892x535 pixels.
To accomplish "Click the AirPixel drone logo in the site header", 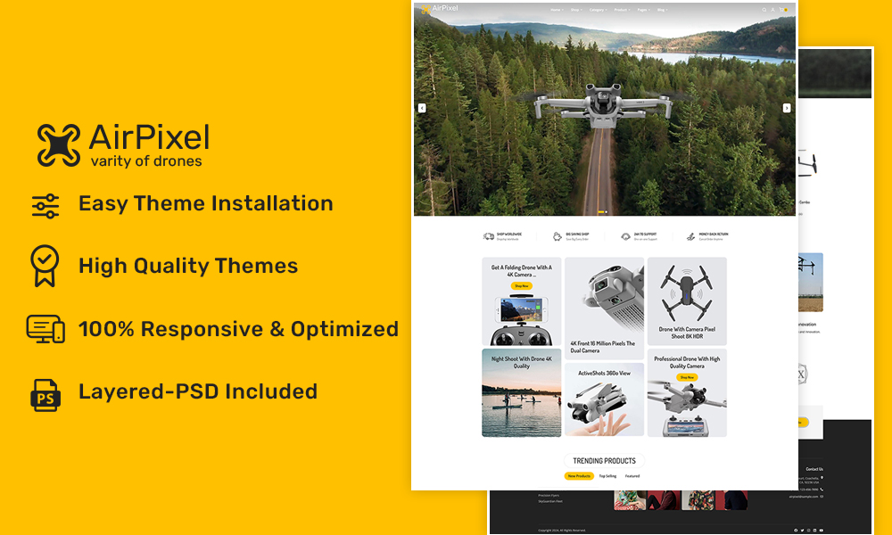I will tap(439, 9).
